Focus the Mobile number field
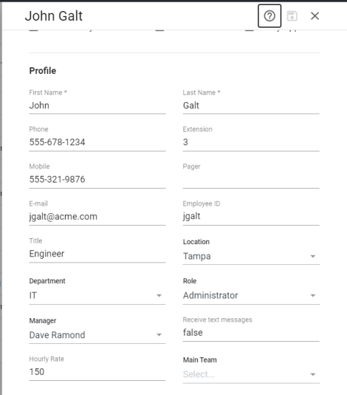This screenshot has height=395, width=347. 97,180
